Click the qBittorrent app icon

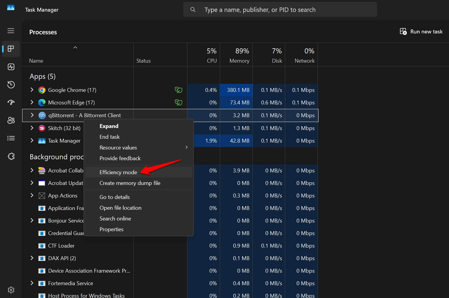(42, 115)
